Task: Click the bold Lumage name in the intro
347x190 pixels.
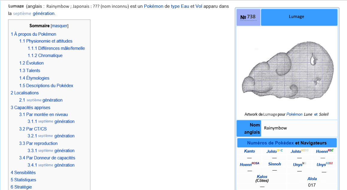Action: [16, 6]
